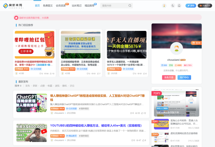The height and width of the screenshot is (147, 215).
Task: Click the 发布文章 button
Action: 169,77
